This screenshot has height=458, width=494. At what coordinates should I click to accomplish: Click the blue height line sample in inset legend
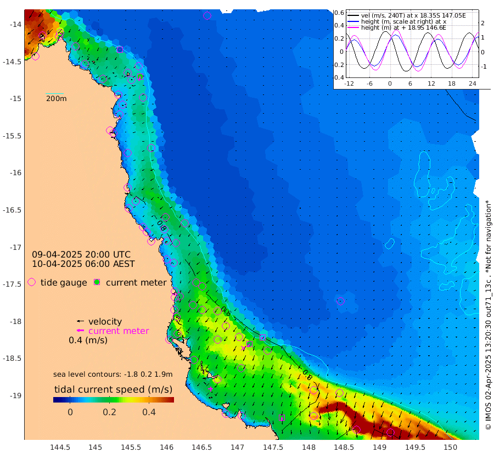coord(353,21)
